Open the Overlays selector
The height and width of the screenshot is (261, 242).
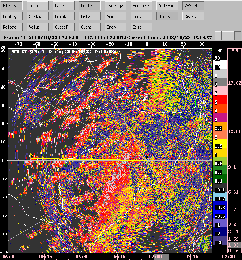click(116, 6)
